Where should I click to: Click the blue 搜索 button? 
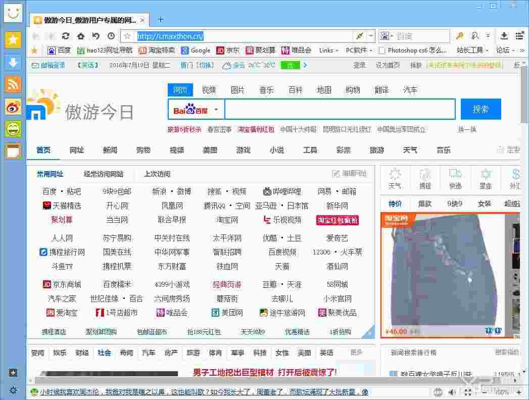click(481, 109)
